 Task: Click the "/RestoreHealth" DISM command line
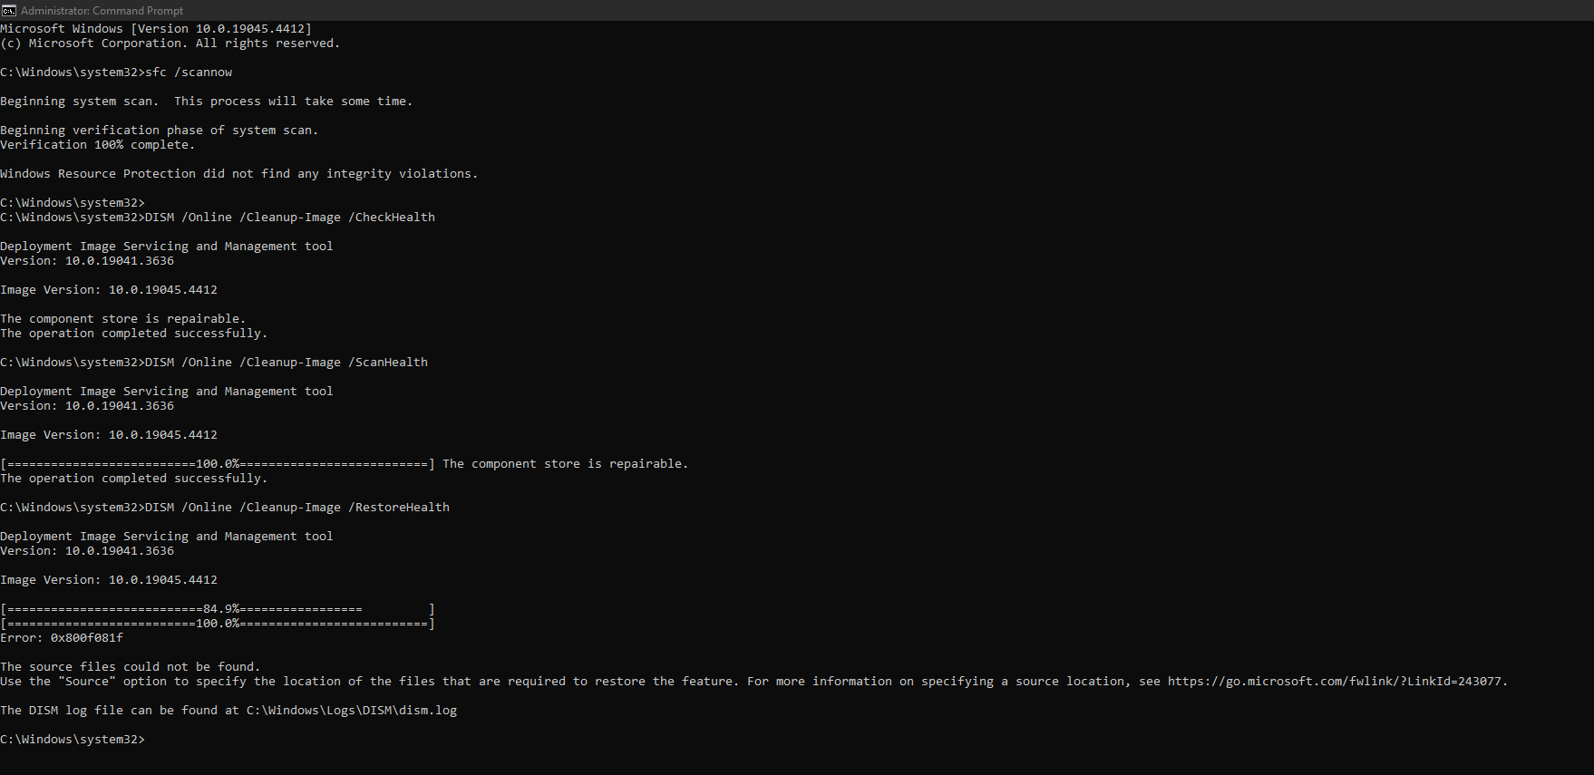(225, 508)
